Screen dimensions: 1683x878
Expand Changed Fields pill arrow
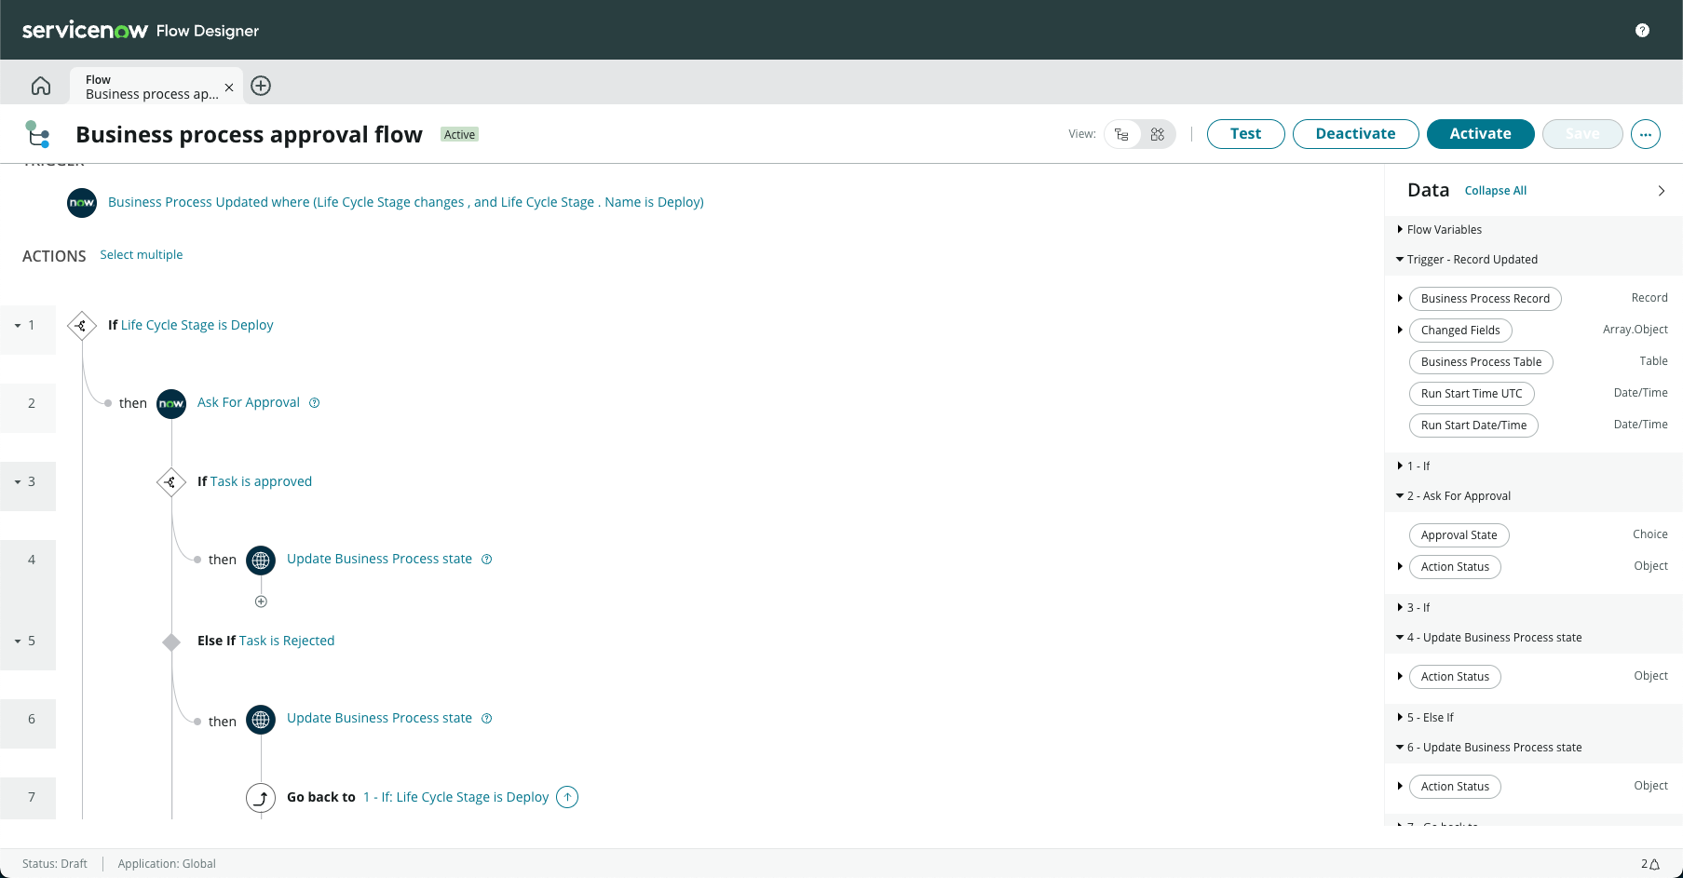pos(1400,331)
